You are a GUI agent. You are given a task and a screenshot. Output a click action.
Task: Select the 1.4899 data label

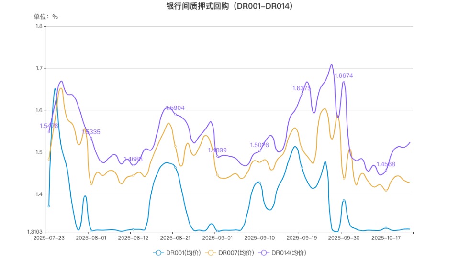217,150
